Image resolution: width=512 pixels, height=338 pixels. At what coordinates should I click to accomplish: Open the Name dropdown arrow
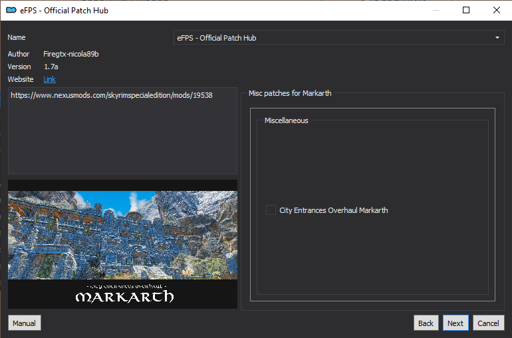coord(497,38)
